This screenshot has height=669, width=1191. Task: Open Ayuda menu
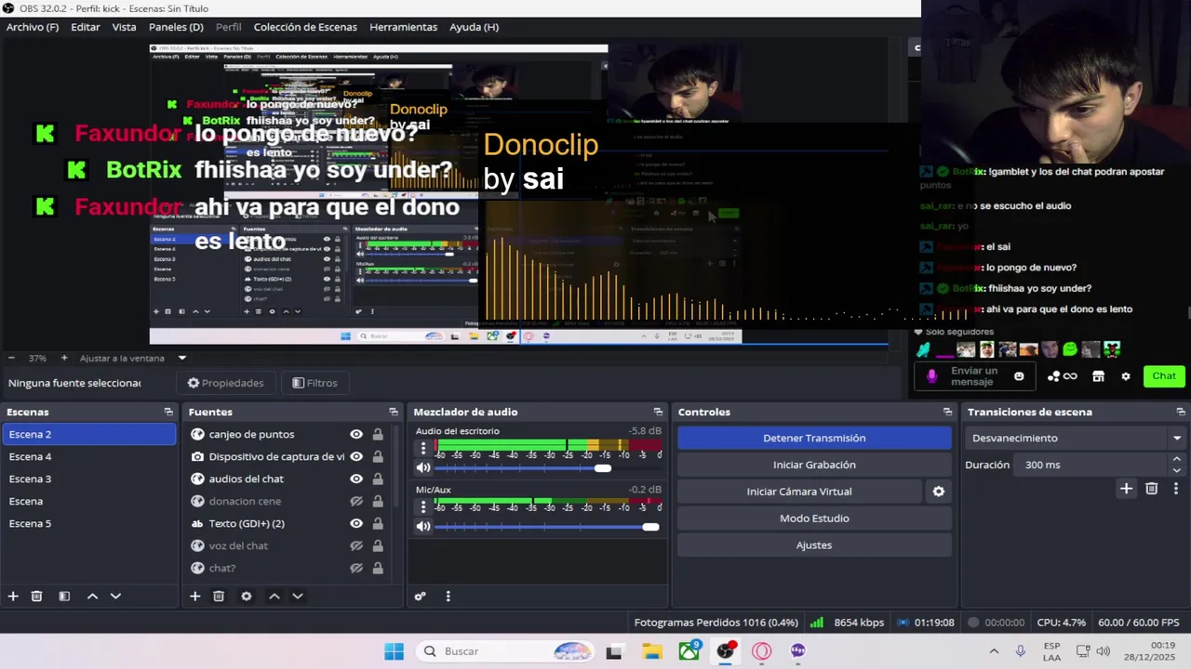pos(475,27)
